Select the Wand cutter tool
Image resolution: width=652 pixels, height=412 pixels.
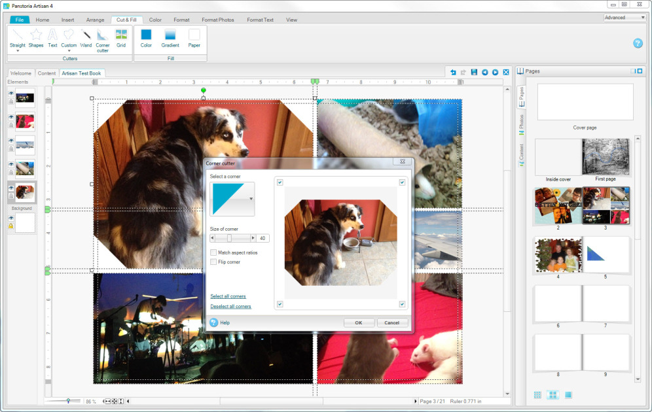(86, 37)
